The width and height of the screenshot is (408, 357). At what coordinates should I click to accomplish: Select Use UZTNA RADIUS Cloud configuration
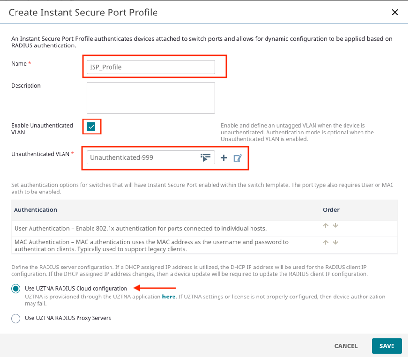(15, 288)
